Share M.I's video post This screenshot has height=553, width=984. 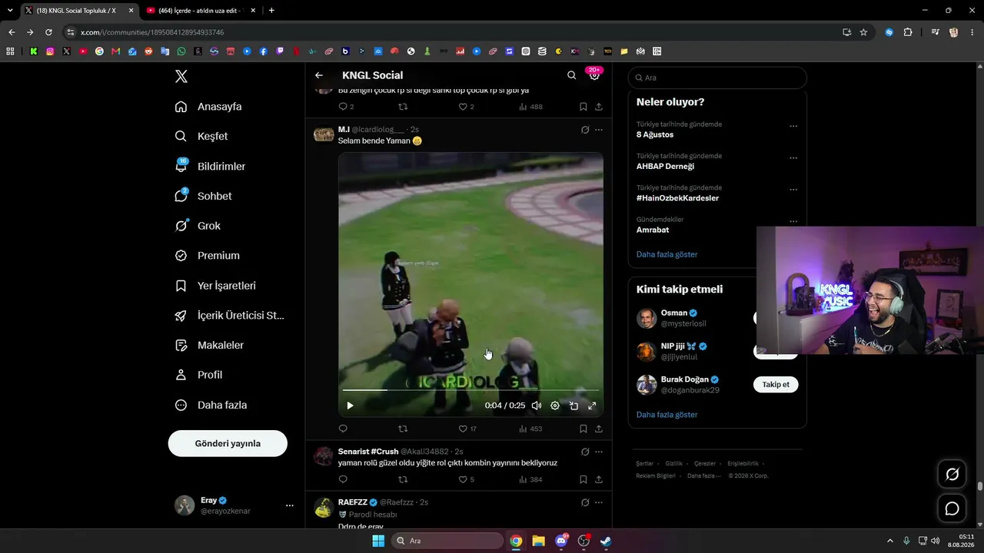599,429
